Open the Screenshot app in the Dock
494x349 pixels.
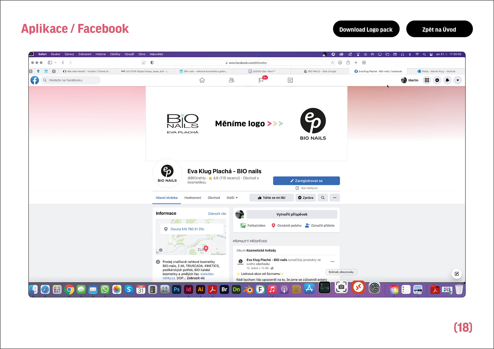[341, 287]
